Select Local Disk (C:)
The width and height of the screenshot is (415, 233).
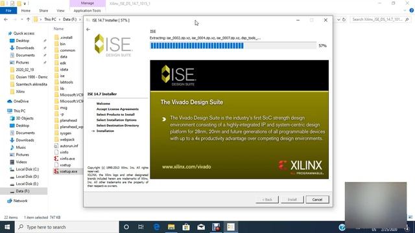click(27, 169)
